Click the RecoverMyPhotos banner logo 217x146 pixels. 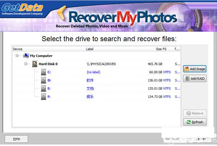click(123, 18)
